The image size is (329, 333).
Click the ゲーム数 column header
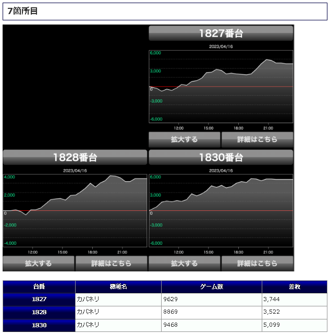(x=212, y=287)
